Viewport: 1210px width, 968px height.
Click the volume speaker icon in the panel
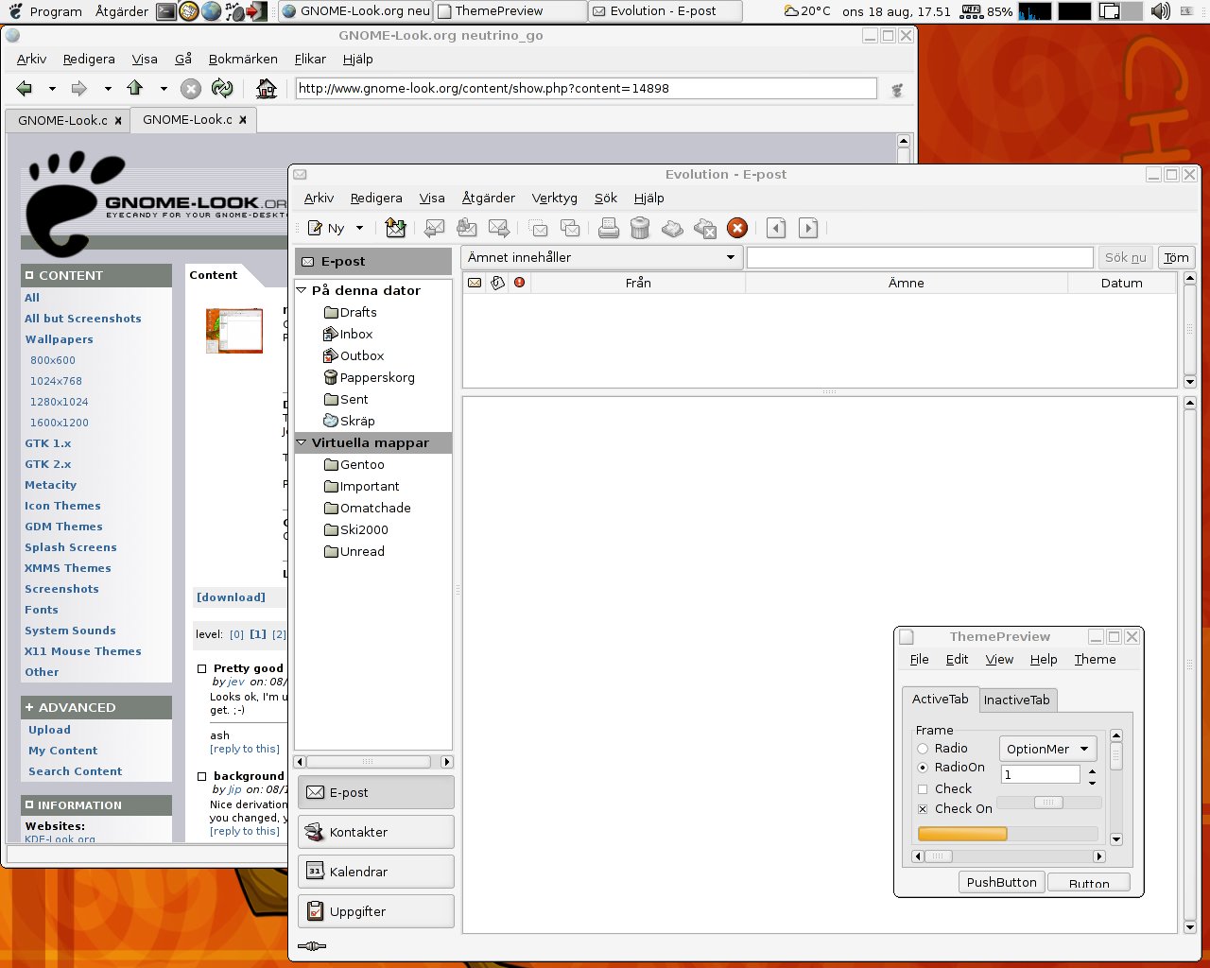tap(1160, 11)
